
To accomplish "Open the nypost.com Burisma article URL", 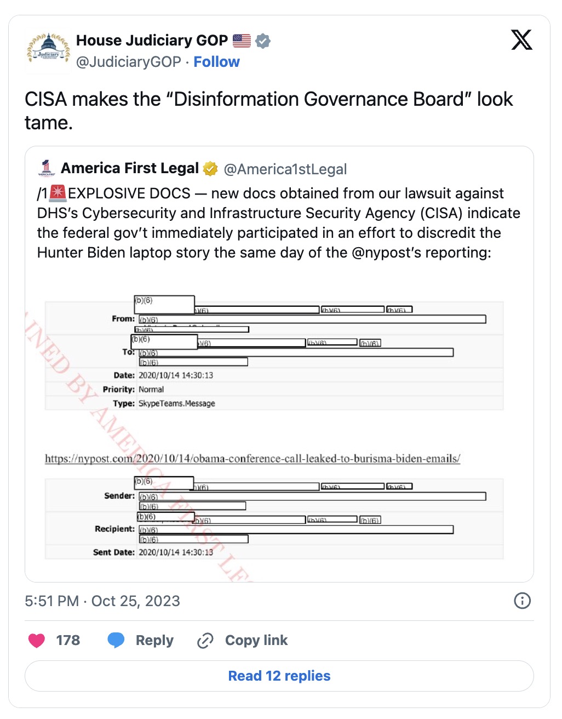I will tap(253, 459).
